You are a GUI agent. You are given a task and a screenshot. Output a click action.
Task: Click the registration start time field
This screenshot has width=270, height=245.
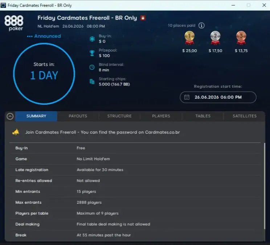pos(218,97)
